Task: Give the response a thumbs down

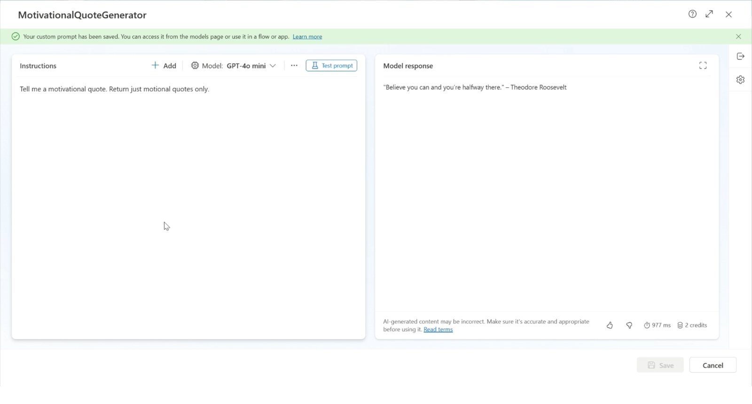Action: click(x=629, y=325)
